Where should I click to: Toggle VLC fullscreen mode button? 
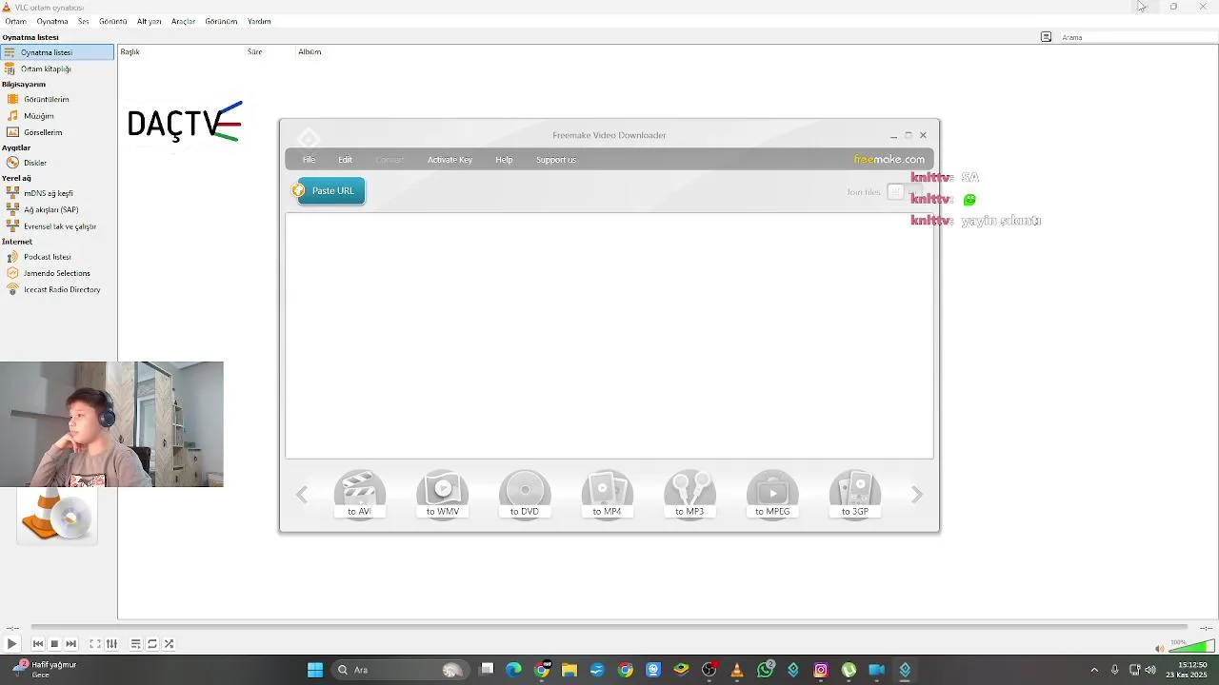tap(95, 644)
